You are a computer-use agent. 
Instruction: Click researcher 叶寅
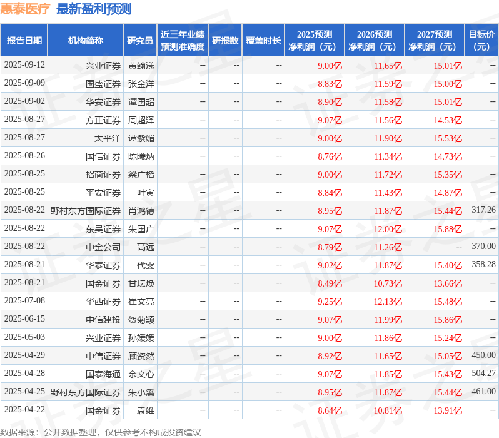click(146, 193)
